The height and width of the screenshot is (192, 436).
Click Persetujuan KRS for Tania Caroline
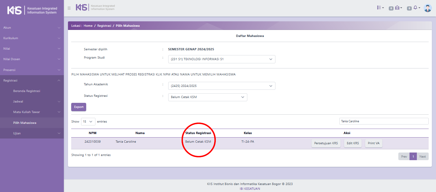326,143
